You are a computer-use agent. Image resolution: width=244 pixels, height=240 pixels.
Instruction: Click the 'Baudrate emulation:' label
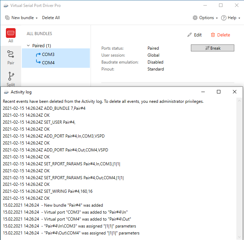click(120, 62)
